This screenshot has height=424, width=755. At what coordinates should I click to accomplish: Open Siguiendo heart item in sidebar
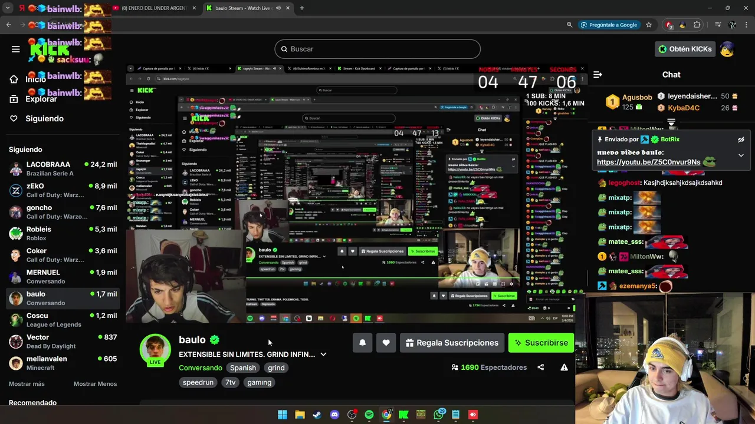click(x=37, y=118)
